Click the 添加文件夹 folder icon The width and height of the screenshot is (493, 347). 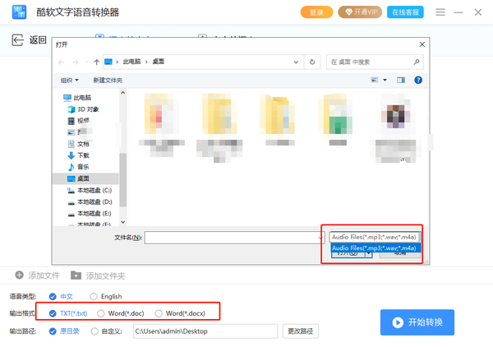76,275
